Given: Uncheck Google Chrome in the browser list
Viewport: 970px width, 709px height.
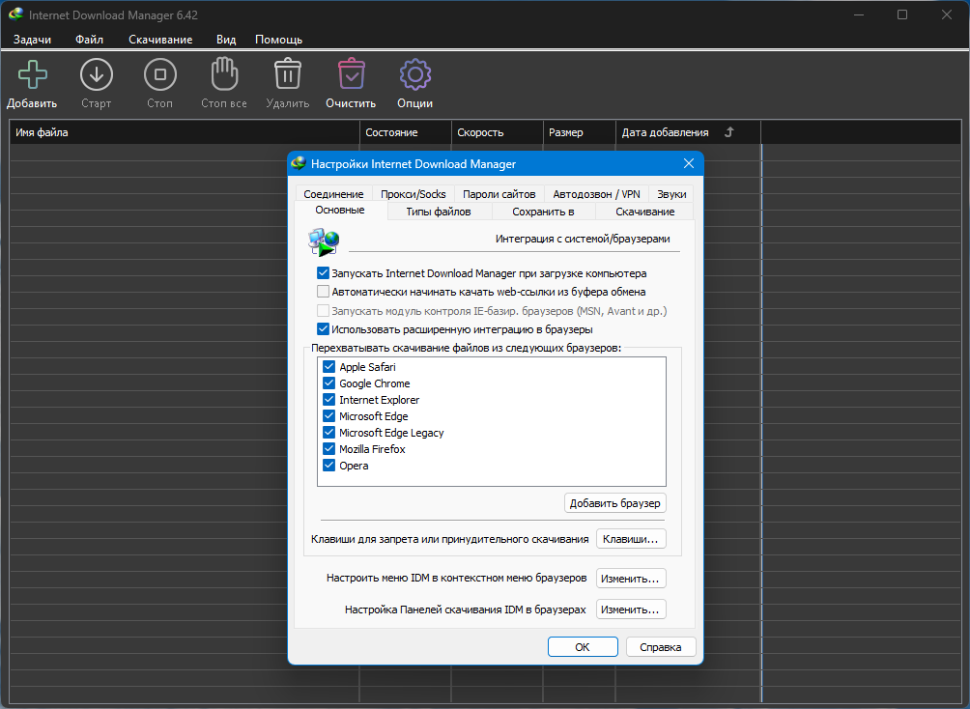Looking at the screenshot, I should tap(329, 383).
